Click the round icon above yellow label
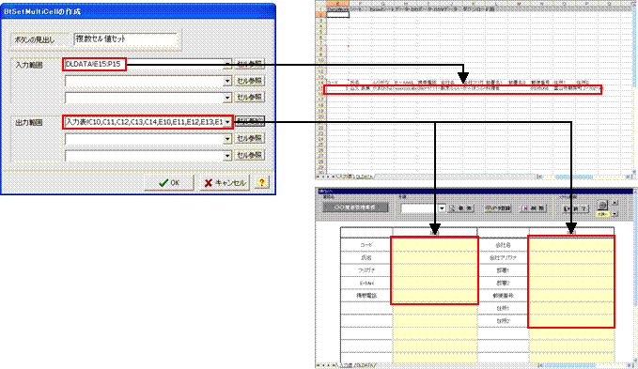The image size is (638, 369). (602, 206)
